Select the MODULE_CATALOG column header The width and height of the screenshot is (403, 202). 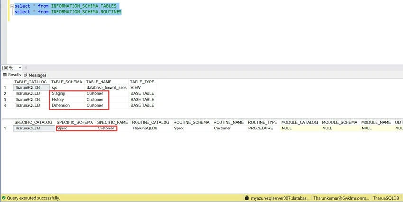(300, 122)
